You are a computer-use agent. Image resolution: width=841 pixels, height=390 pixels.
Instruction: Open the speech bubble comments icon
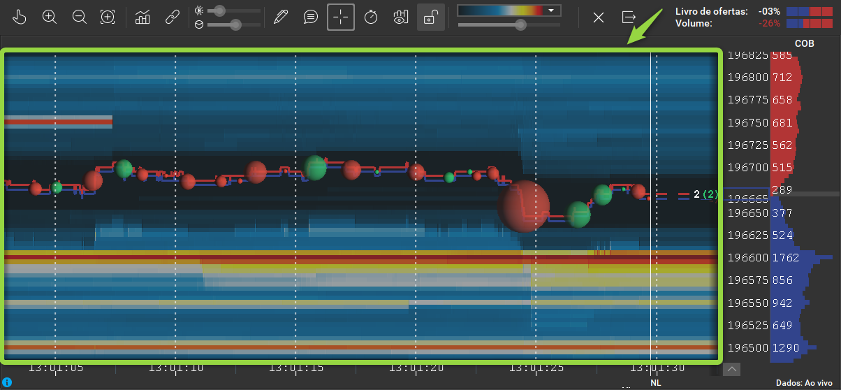coord(311,17)
